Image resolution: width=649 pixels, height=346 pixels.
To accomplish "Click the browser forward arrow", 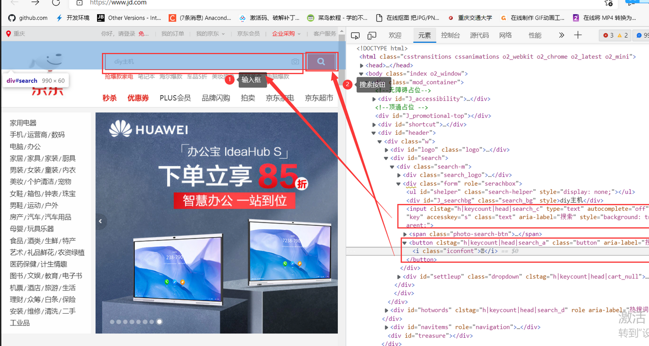I will 36,3.
